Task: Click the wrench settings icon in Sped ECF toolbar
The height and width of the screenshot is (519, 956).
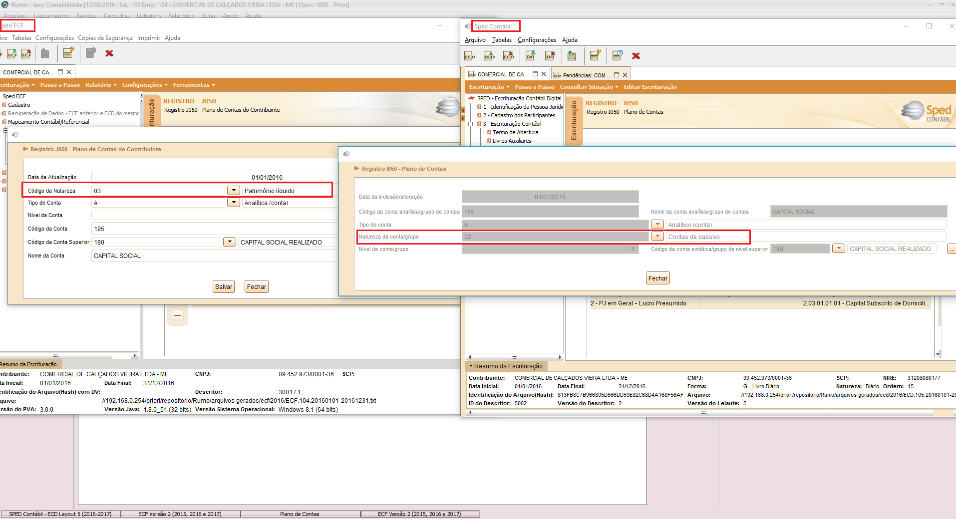Action: click(68, 53)
